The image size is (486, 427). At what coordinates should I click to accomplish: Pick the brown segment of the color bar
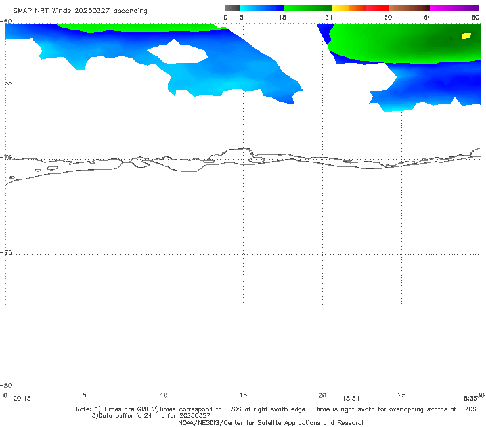coord(409,8)
